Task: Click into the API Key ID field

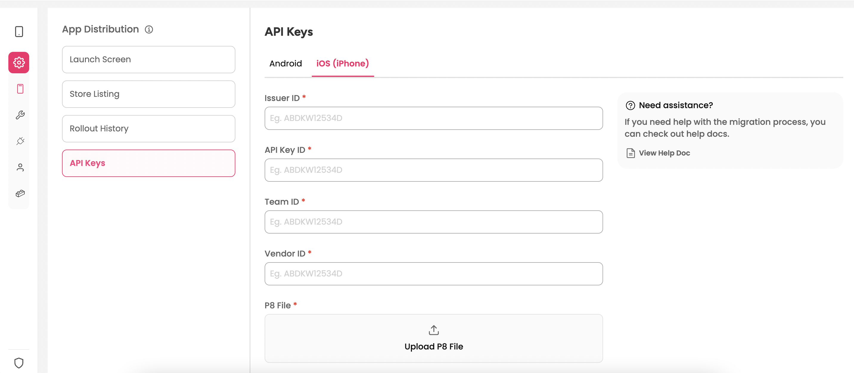Action: [434, 170]
